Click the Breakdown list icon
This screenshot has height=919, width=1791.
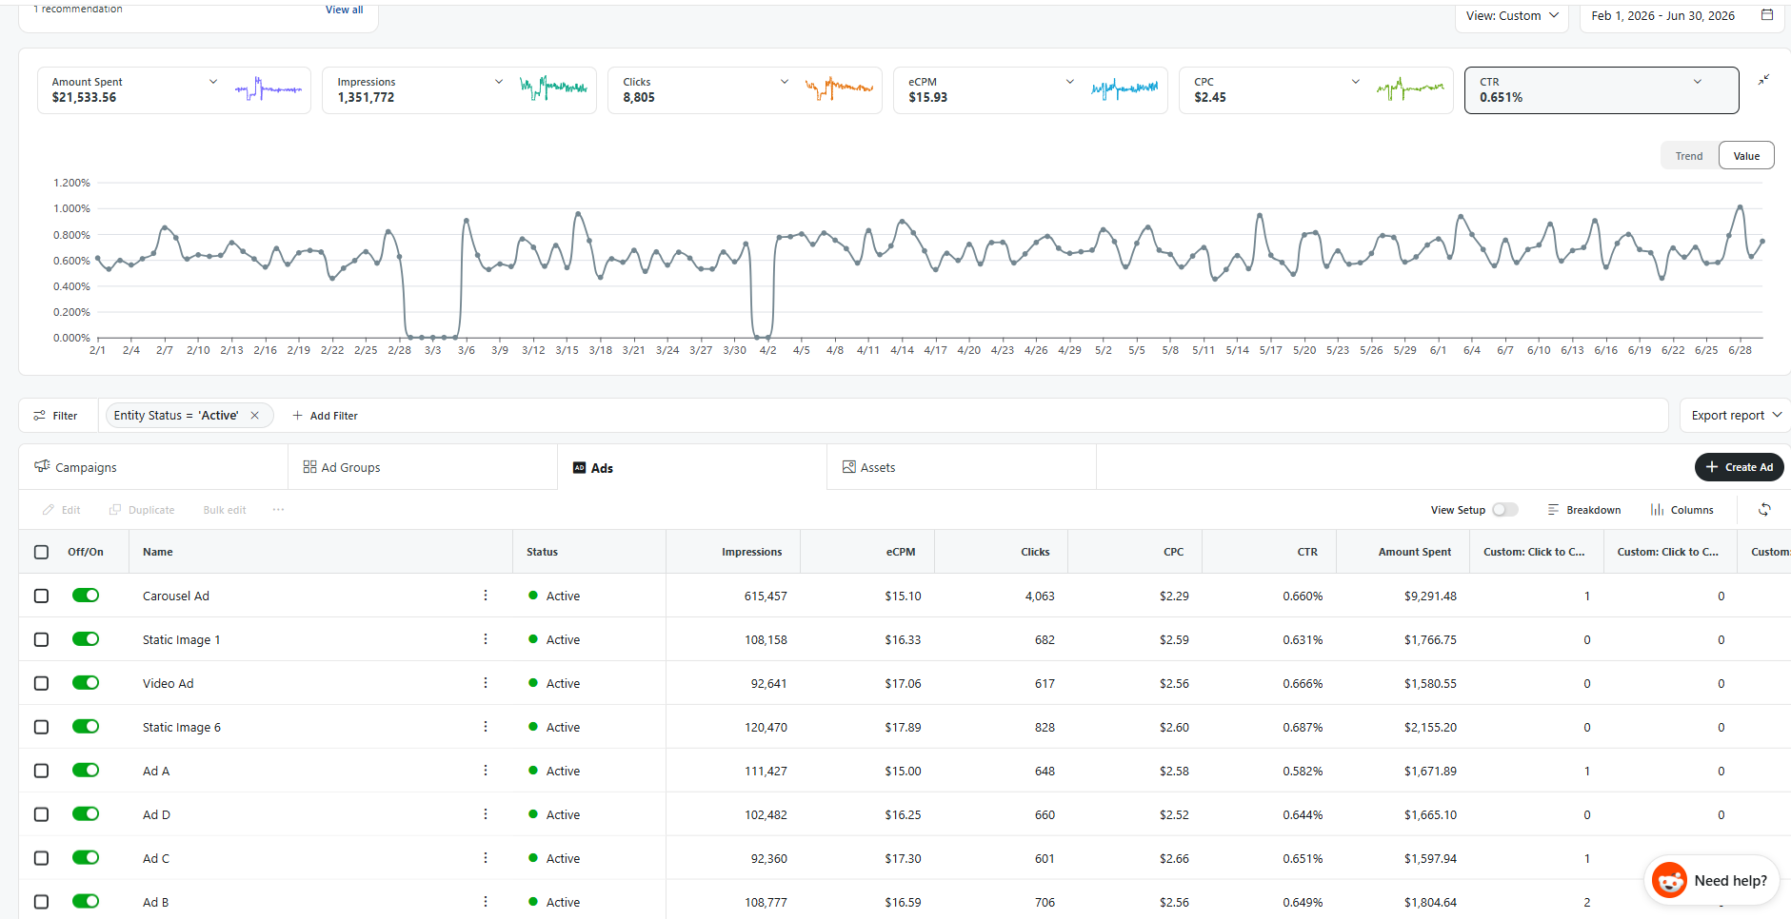tap(1553, 510)
